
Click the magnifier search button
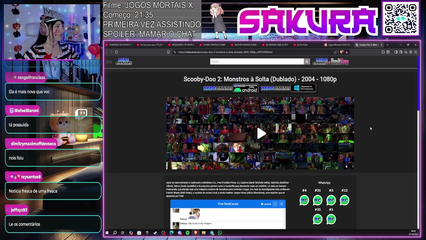307,61
